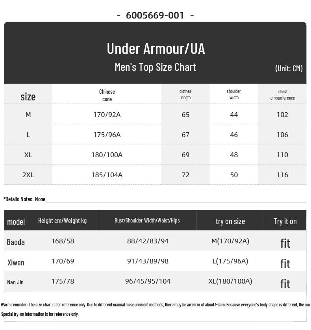Click the Under Armour/UA title
311x330 pixels.
click(x=156, y=48)
